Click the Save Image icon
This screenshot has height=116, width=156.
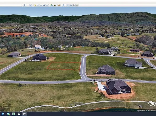tap(74, 5)
